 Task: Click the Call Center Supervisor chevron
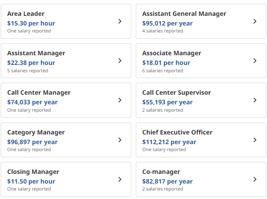pyautogui.click(x=255, y=100)
